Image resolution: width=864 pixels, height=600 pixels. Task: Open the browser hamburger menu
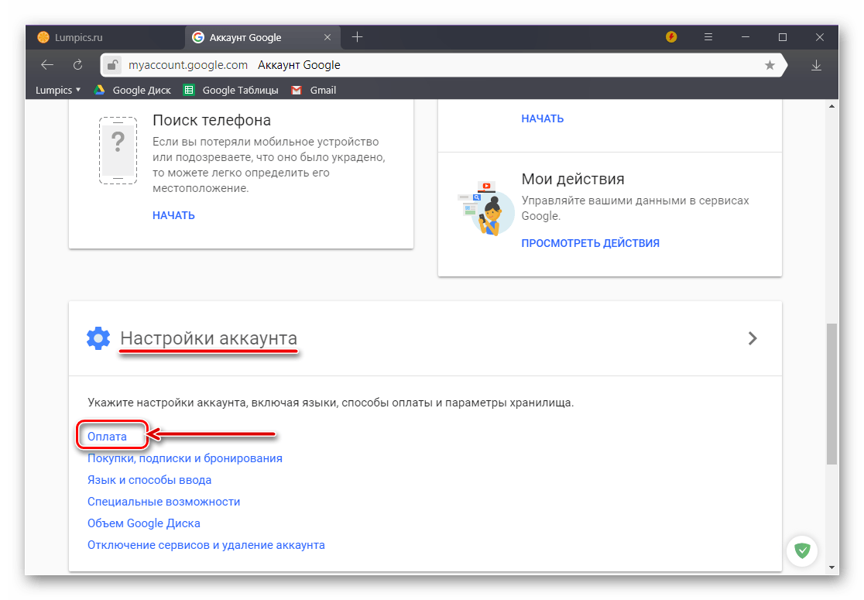click(708, 37)
